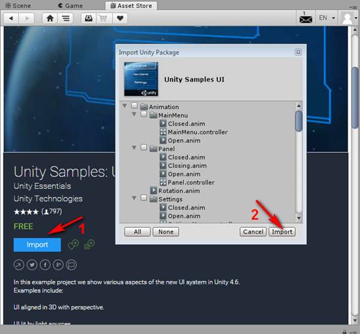Switch to the Game tab

tap(70, 5)
